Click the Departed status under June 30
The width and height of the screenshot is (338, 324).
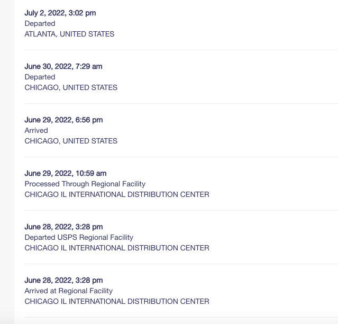pyautogui.click(x=40, y=77)
